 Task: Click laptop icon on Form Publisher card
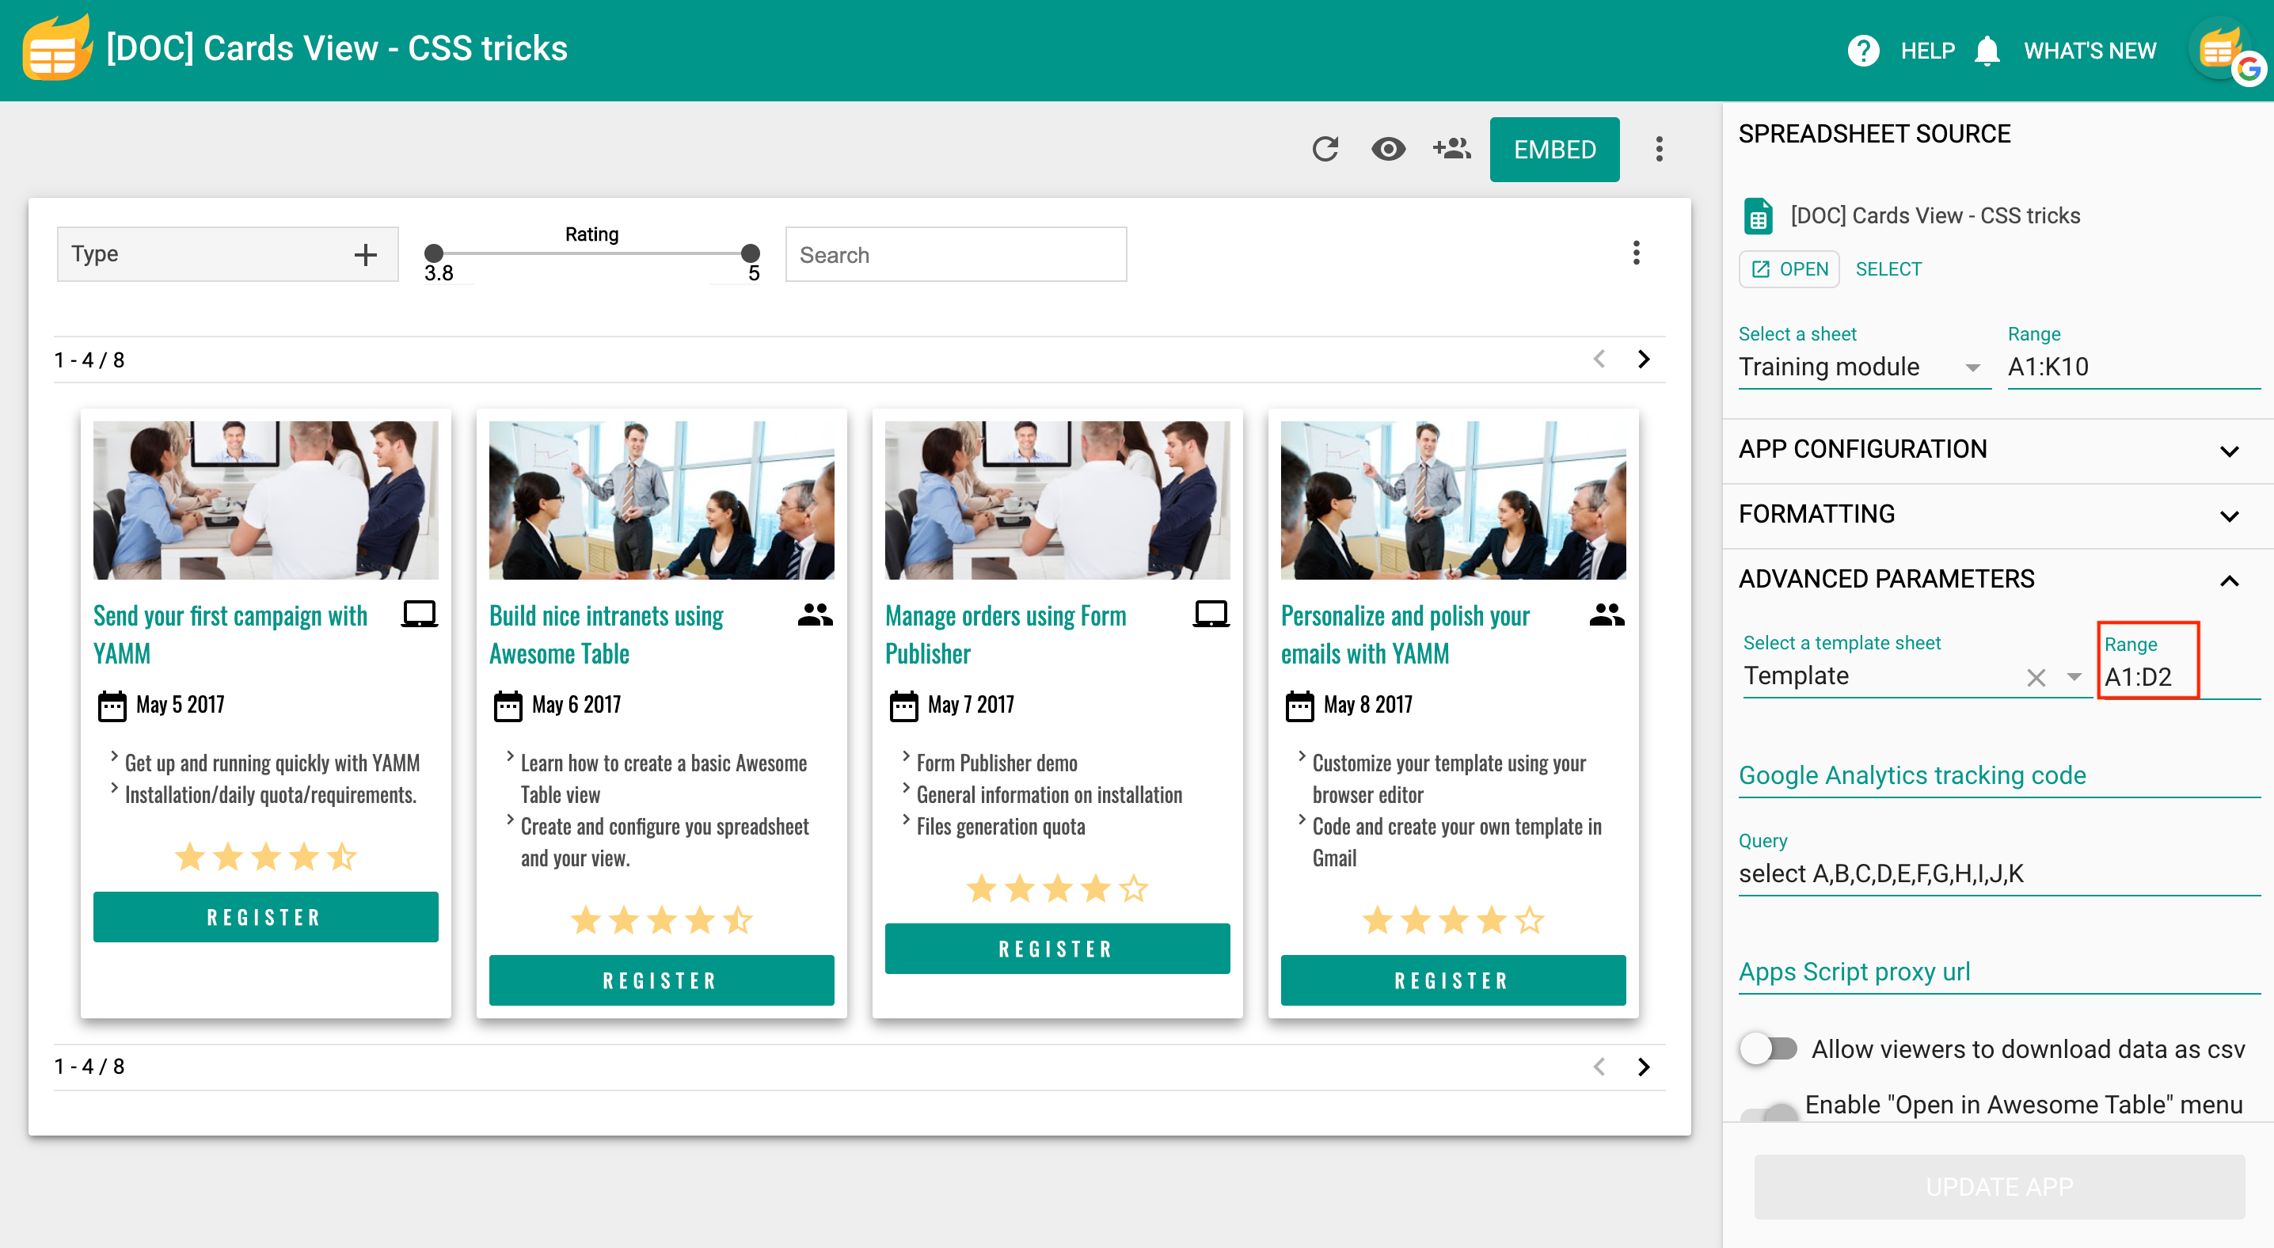click(x=1211, y=614)
